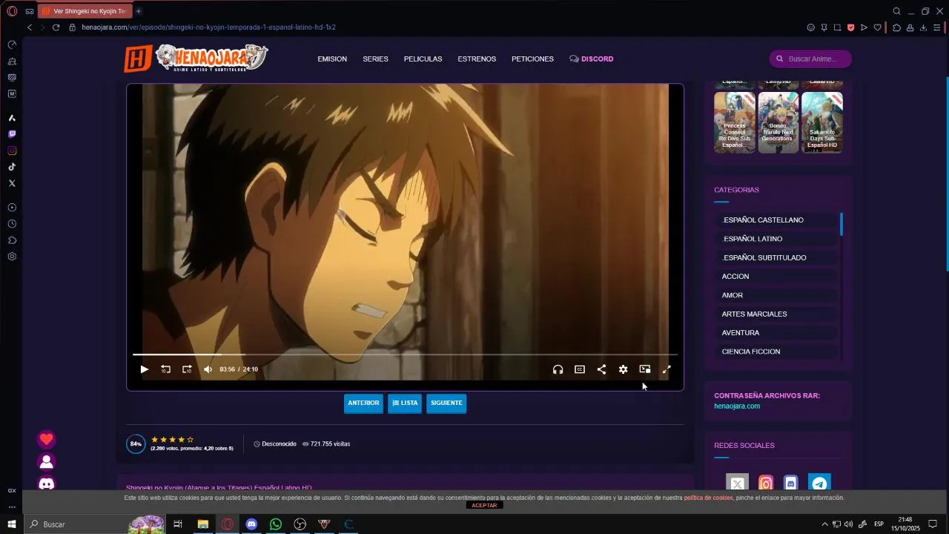Screen dimensions: 949x534
Task: Open the ESTRENOS menu item
Action: [x=477, y=59]
